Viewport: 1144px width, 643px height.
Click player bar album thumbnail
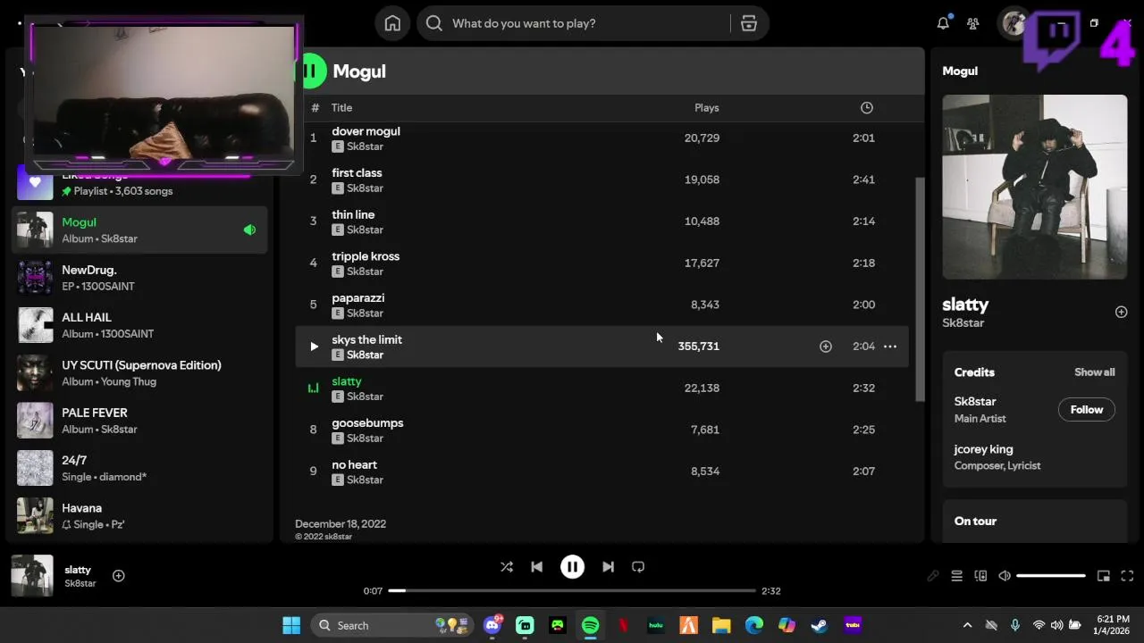(x=32, y=576)
